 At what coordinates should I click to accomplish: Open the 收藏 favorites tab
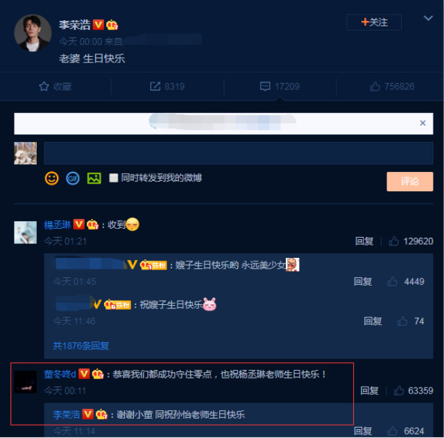pyautogui.click(x=55, y=87)
